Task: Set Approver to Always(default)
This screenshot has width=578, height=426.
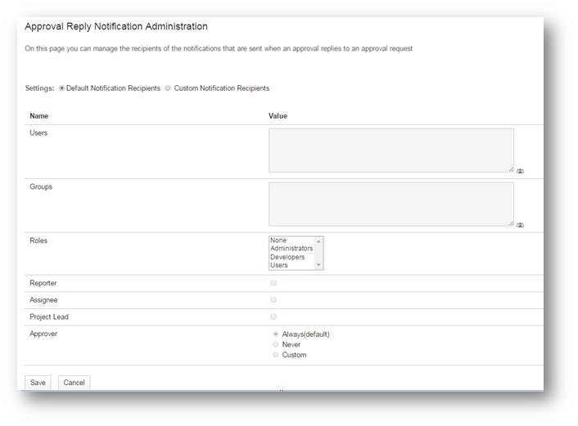Action: [x=276, y=334]
